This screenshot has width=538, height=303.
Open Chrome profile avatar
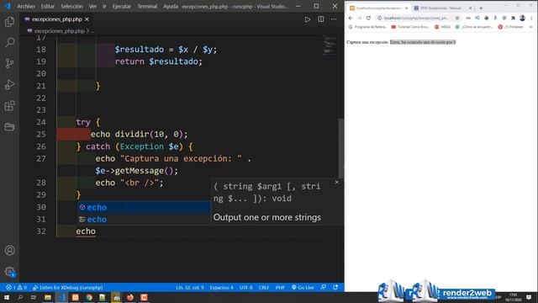coord(522,18)
